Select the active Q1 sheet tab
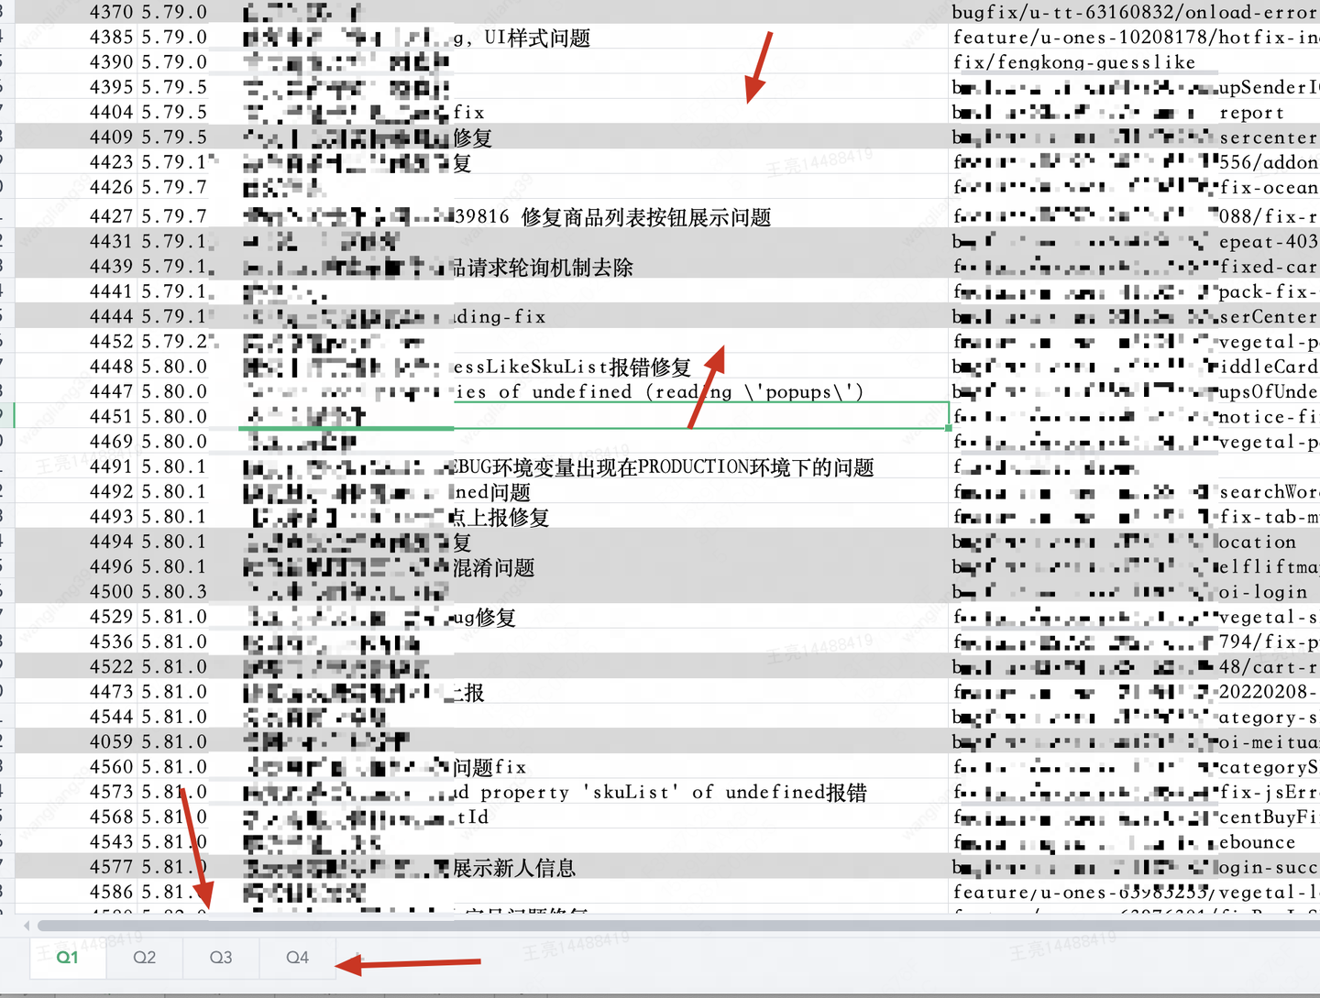This screenshot has width=1320, height=998. pyautogui.click(x=67, y=957)
